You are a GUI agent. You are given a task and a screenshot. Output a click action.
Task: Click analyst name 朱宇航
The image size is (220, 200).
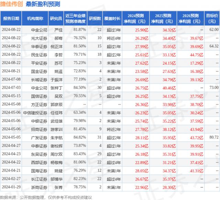point(56,137)
